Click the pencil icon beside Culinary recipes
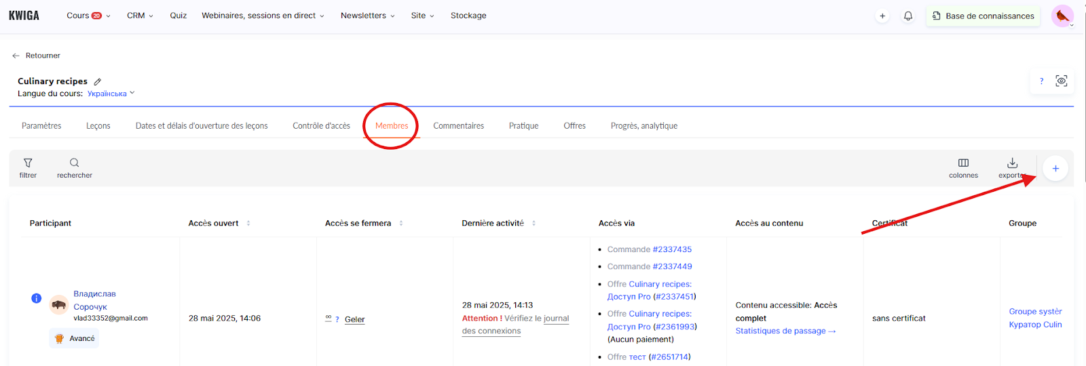The height and width of the screenshot is (366, 1086). pyautogui.click(x=98, y=81)
